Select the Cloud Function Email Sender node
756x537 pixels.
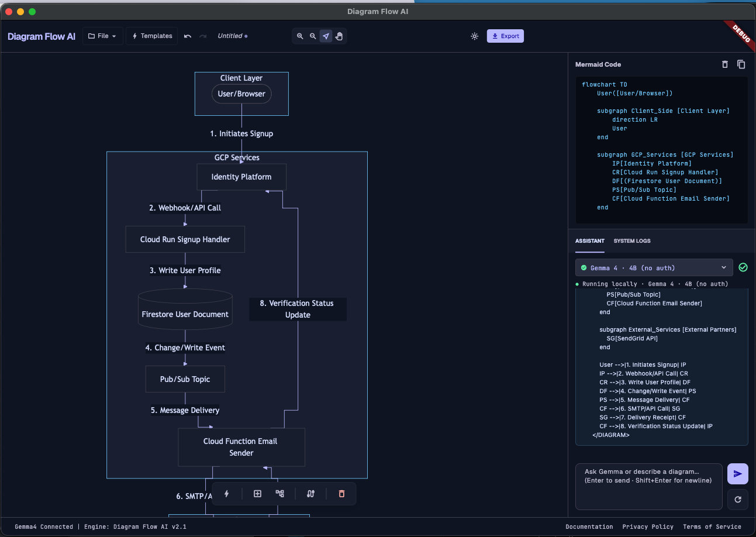241,447
